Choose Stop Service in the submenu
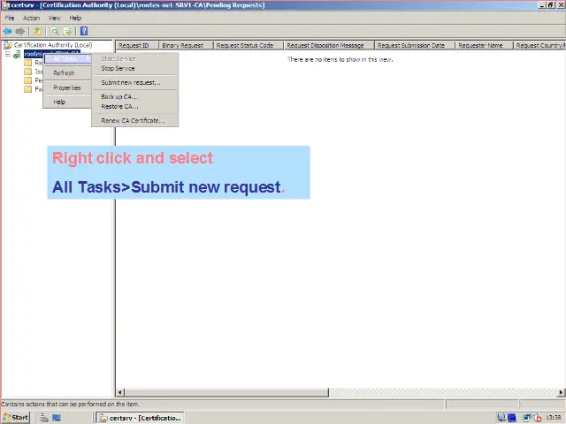The width and height of the screenshot is (566, 424). [118, 68]
